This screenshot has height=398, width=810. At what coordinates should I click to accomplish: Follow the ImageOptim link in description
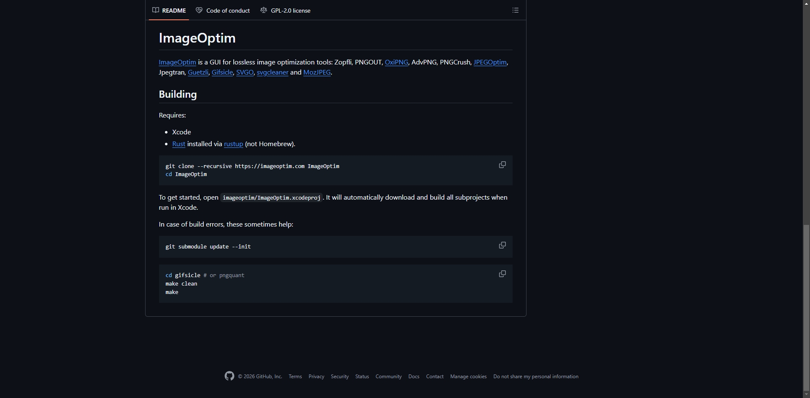point(177,62)
